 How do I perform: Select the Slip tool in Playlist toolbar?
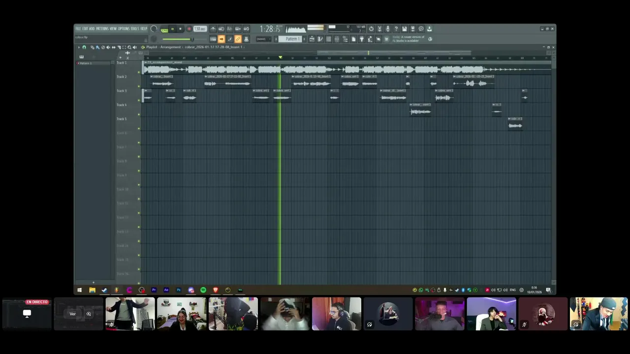(x=114, y=47)
